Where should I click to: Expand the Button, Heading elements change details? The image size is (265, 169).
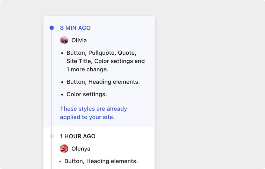[x=103, y=82]
